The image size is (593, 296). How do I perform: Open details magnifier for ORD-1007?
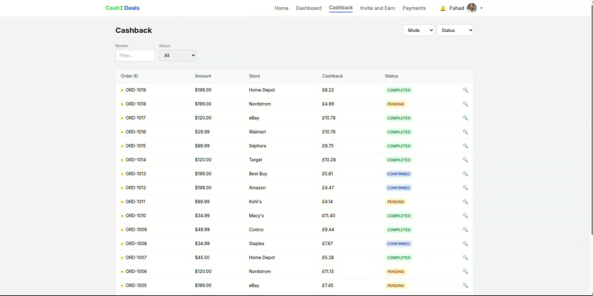tap(465, 258)
